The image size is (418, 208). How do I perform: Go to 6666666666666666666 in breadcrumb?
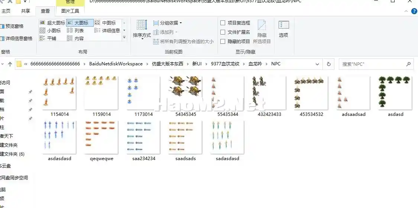55,64
